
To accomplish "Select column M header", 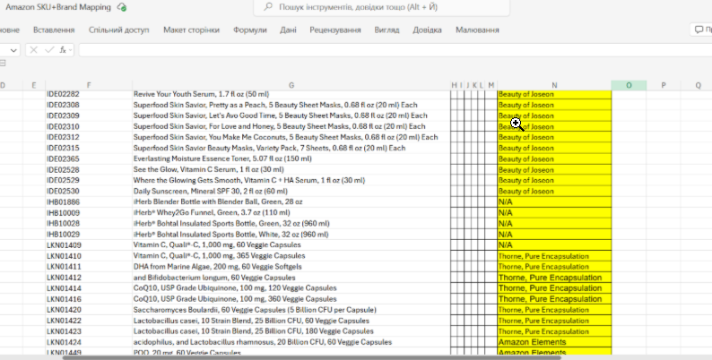I will (x=491, y=85).
